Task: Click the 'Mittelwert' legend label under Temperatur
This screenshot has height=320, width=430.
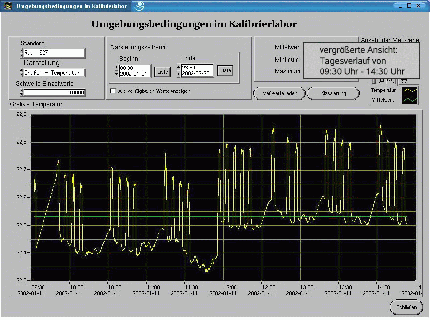Action: coord(383,100)
